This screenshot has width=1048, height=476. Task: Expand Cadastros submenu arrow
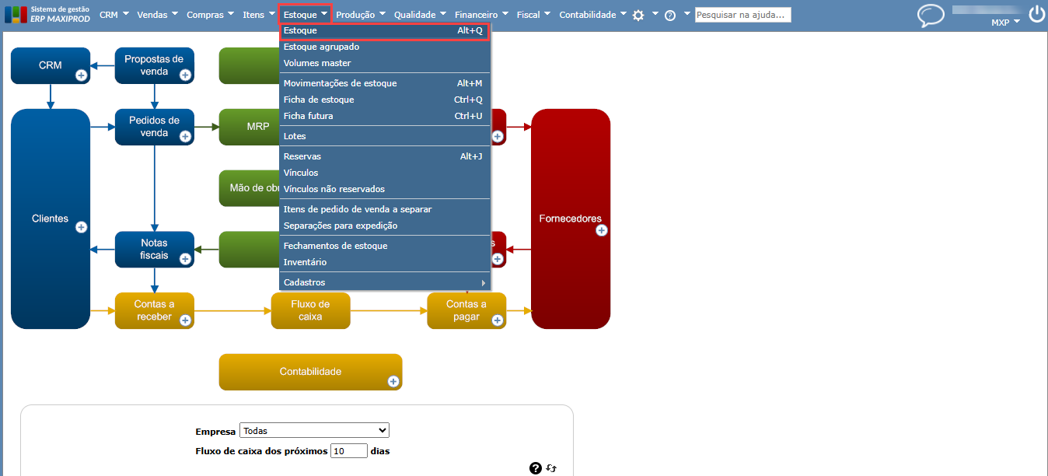[x=483, y=282]
